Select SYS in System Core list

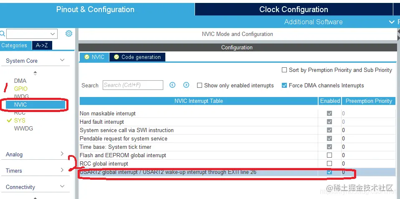pyautogui.click(x=20, y=120)
